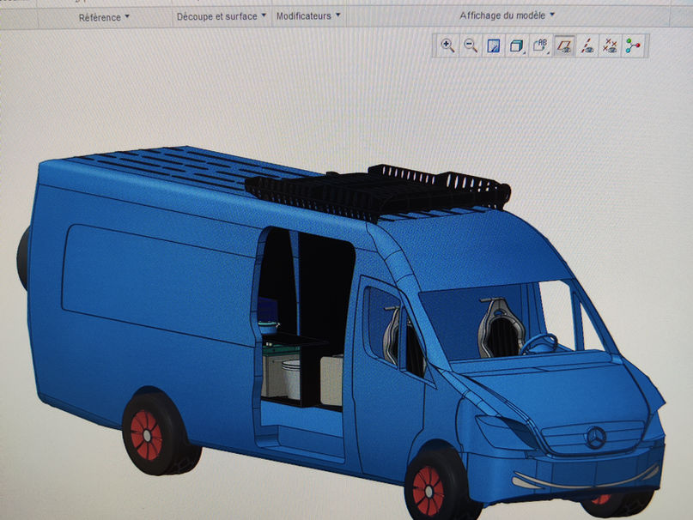Screen dimensions: 693x520
Task: Select the red rear wheel rim
Action: click(146, 435)
